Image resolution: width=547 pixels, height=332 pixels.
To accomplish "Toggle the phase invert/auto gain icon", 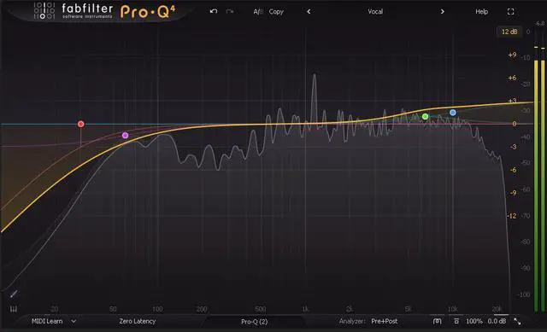I will (437, 321).
